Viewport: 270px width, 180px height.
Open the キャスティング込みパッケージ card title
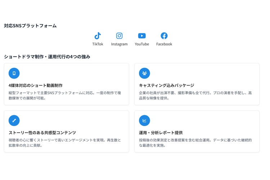pos(166,85)
